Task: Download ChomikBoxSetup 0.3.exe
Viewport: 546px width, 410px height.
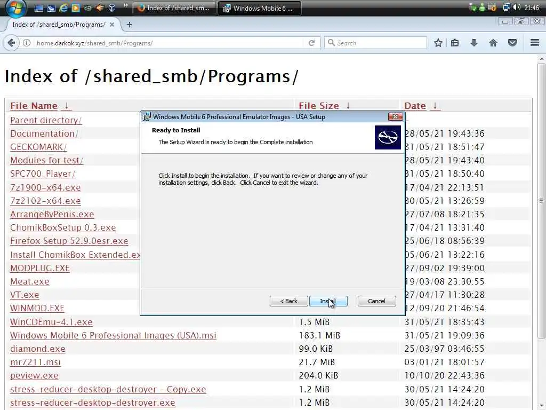Action: tap(63, 227)
